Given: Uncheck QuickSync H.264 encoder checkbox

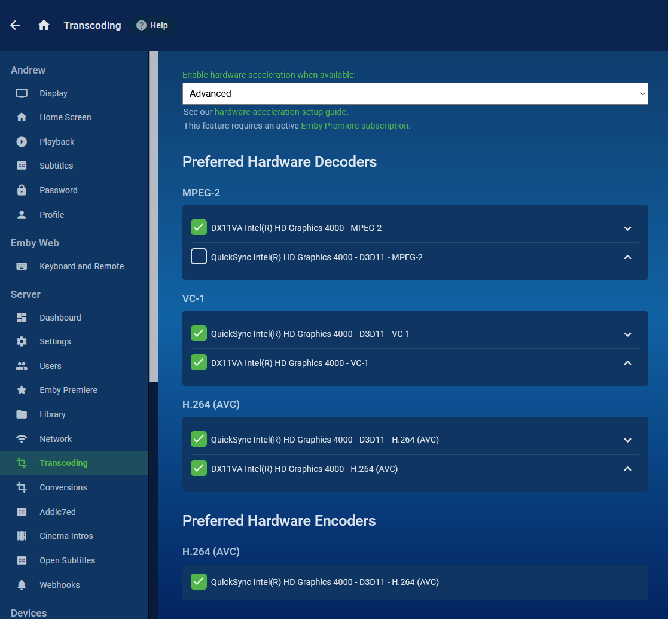Looking at the screenshot, I should [199, 581].
